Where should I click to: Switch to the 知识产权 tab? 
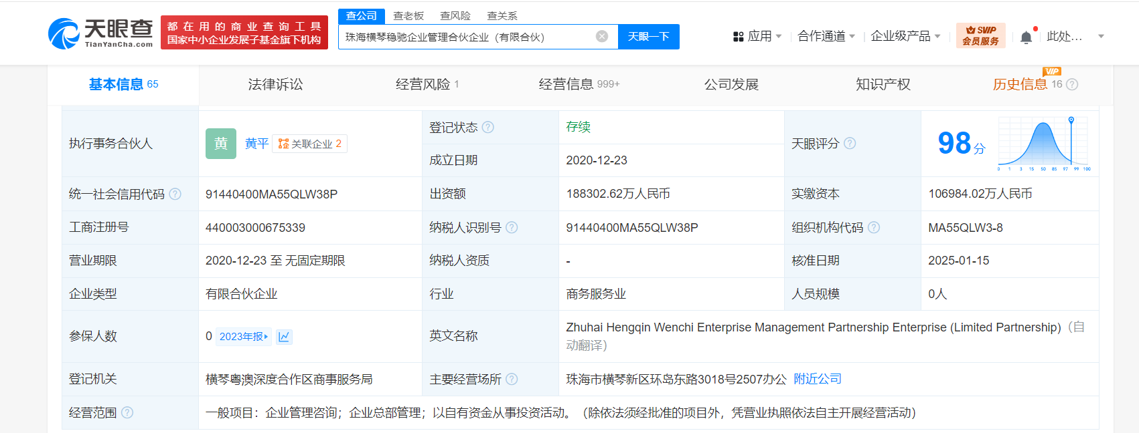883,84
